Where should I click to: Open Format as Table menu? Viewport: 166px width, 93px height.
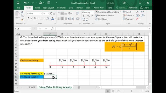point(105,16)
